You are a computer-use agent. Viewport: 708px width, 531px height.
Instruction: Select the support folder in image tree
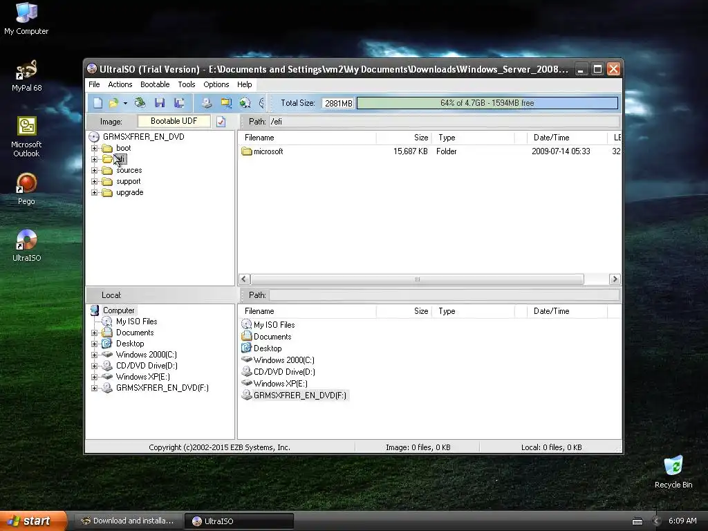coord(128,181)
